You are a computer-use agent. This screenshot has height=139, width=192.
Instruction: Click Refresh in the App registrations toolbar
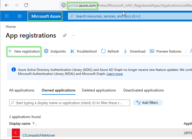[110, 52]
